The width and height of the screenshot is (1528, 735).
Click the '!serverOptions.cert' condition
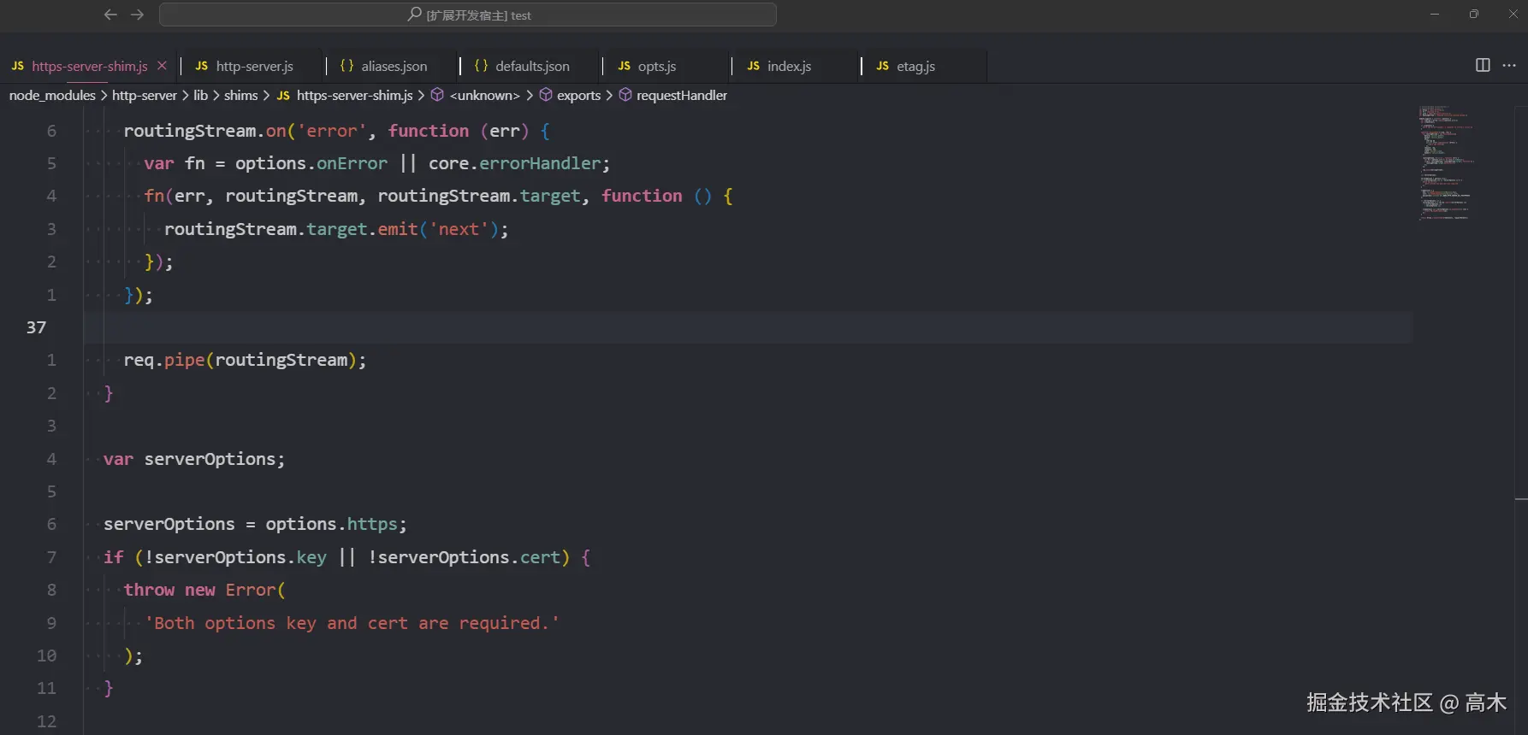[x=465, y=557]
